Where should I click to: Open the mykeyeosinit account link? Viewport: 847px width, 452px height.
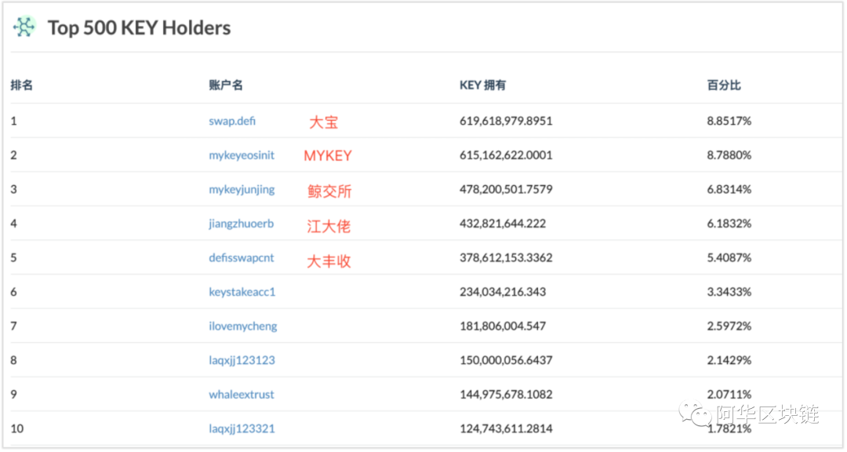coord(242,155)
